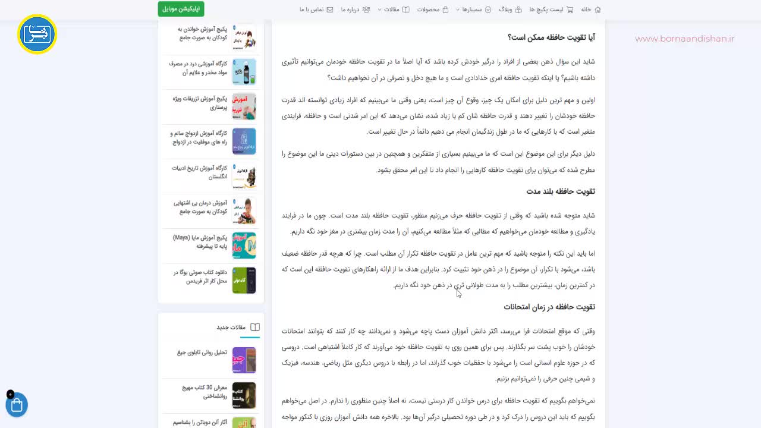Expand the chevron next to مقالات
This screenshot has width=761, height=428.
[380, 10]
